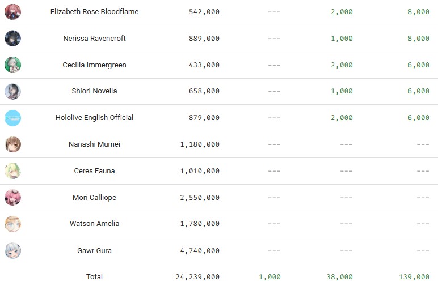Click the Total row label
438x286 pixels.
coord(94,276)
